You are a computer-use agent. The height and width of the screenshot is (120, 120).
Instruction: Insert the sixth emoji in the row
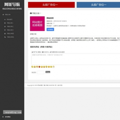44,67
